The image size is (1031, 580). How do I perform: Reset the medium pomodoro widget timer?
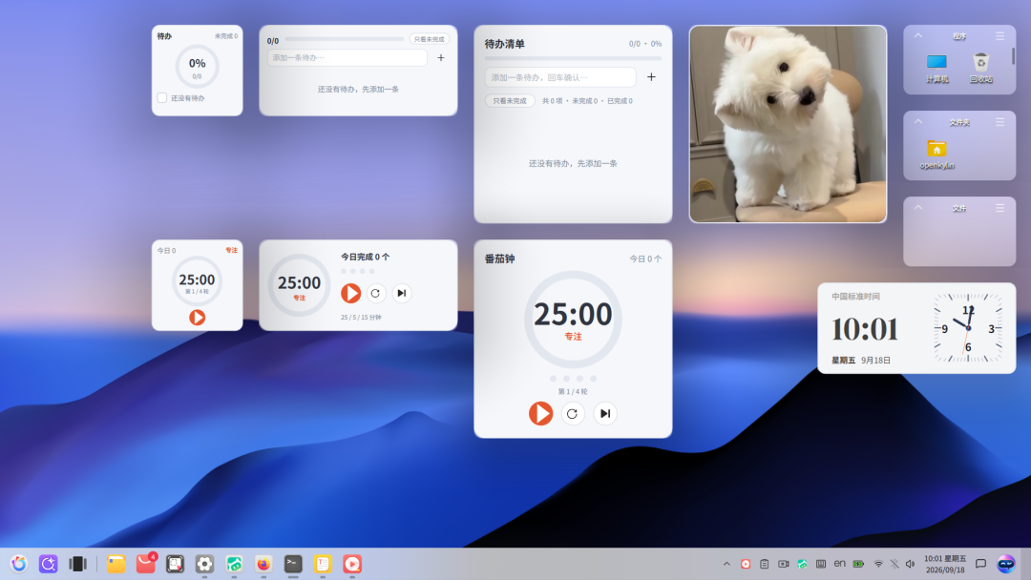(375, 293)
